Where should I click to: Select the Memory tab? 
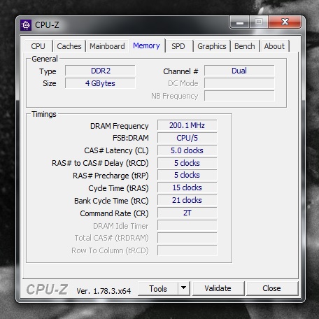click(146, 45)
